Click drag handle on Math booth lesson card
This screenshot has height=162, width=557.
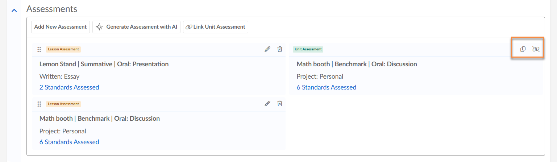39,104
